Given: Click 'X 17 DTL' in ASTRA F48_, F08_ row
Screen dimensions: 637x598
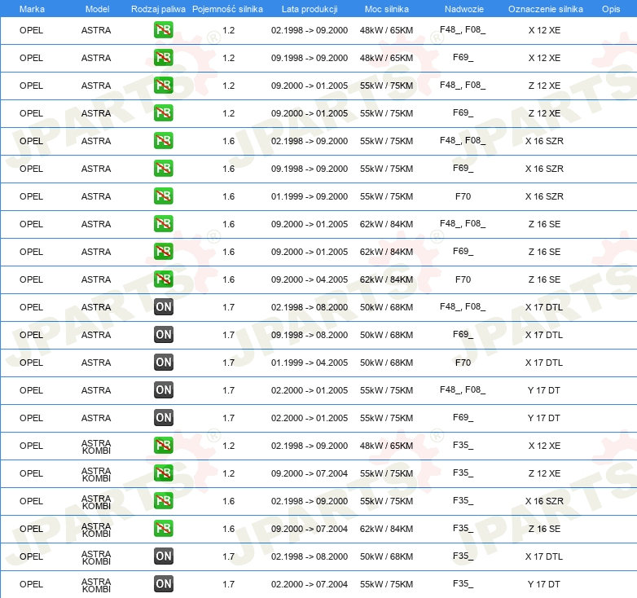Looking at the screenshot, I should coord(544,307).
